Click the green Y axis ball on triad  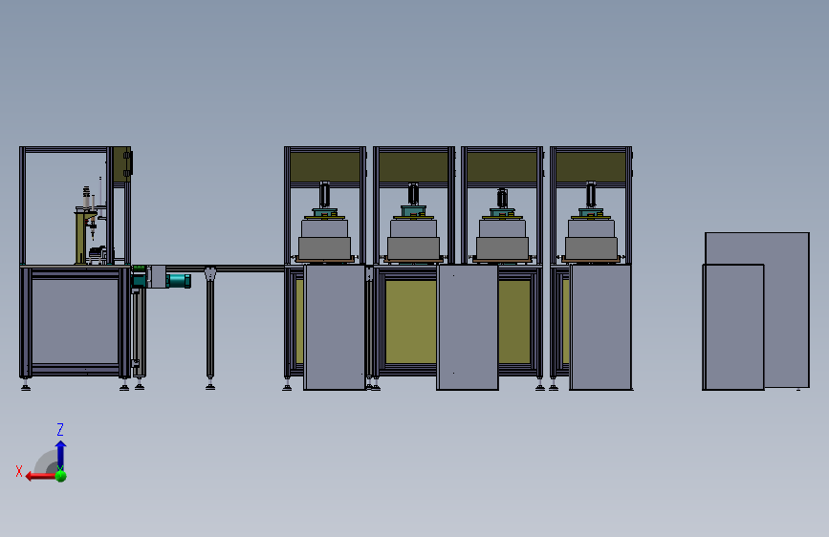(x=61, y=476)
